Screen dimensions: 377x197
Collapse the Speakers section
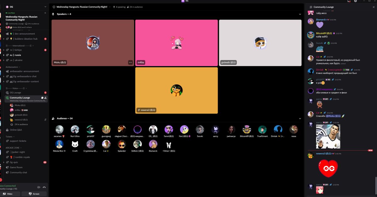tap(300, 14)
